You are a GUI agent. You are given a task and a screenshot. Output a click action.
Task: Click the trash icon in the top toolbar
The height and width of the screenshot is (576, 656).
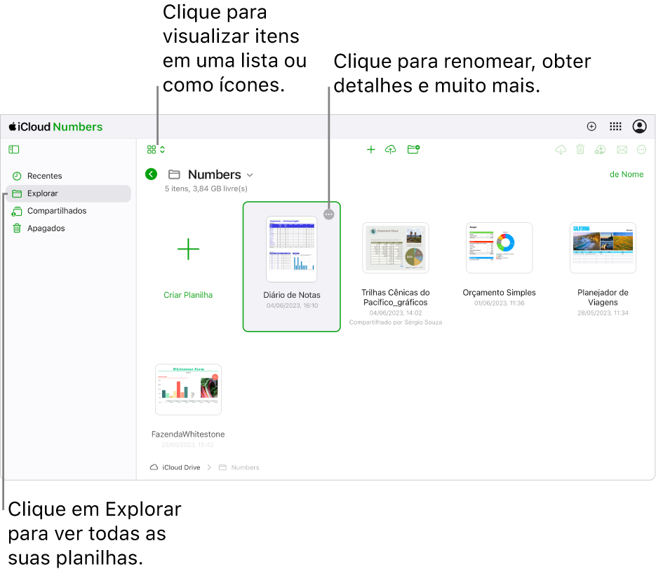pyautogui.click(x=580, y=149)
